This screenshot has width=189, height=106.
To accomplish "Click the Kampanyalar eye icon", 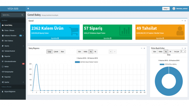I will (x=3, y=72).
